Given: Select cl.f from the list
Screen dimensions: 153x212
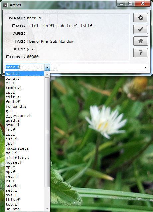Looking at the screenshot, I should [x=25, y=83].
